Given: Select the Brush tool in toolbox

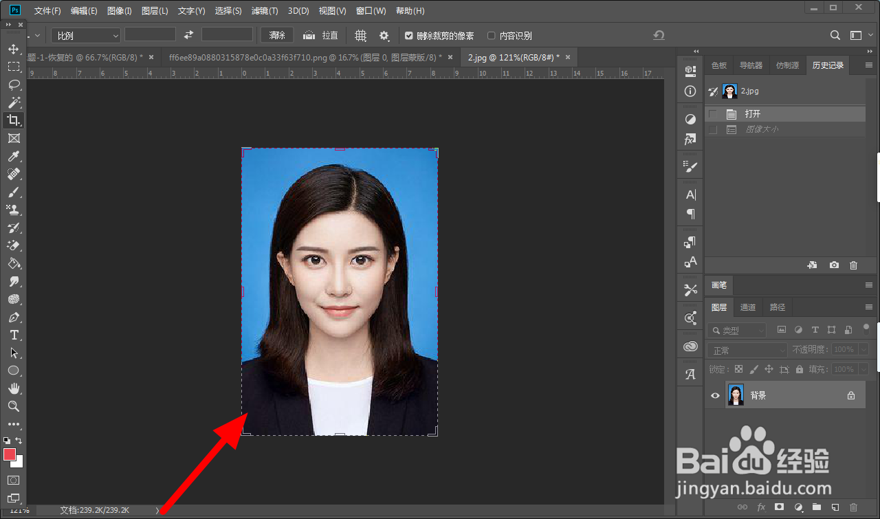Looking at the screenshot, I should click(13, 192).
